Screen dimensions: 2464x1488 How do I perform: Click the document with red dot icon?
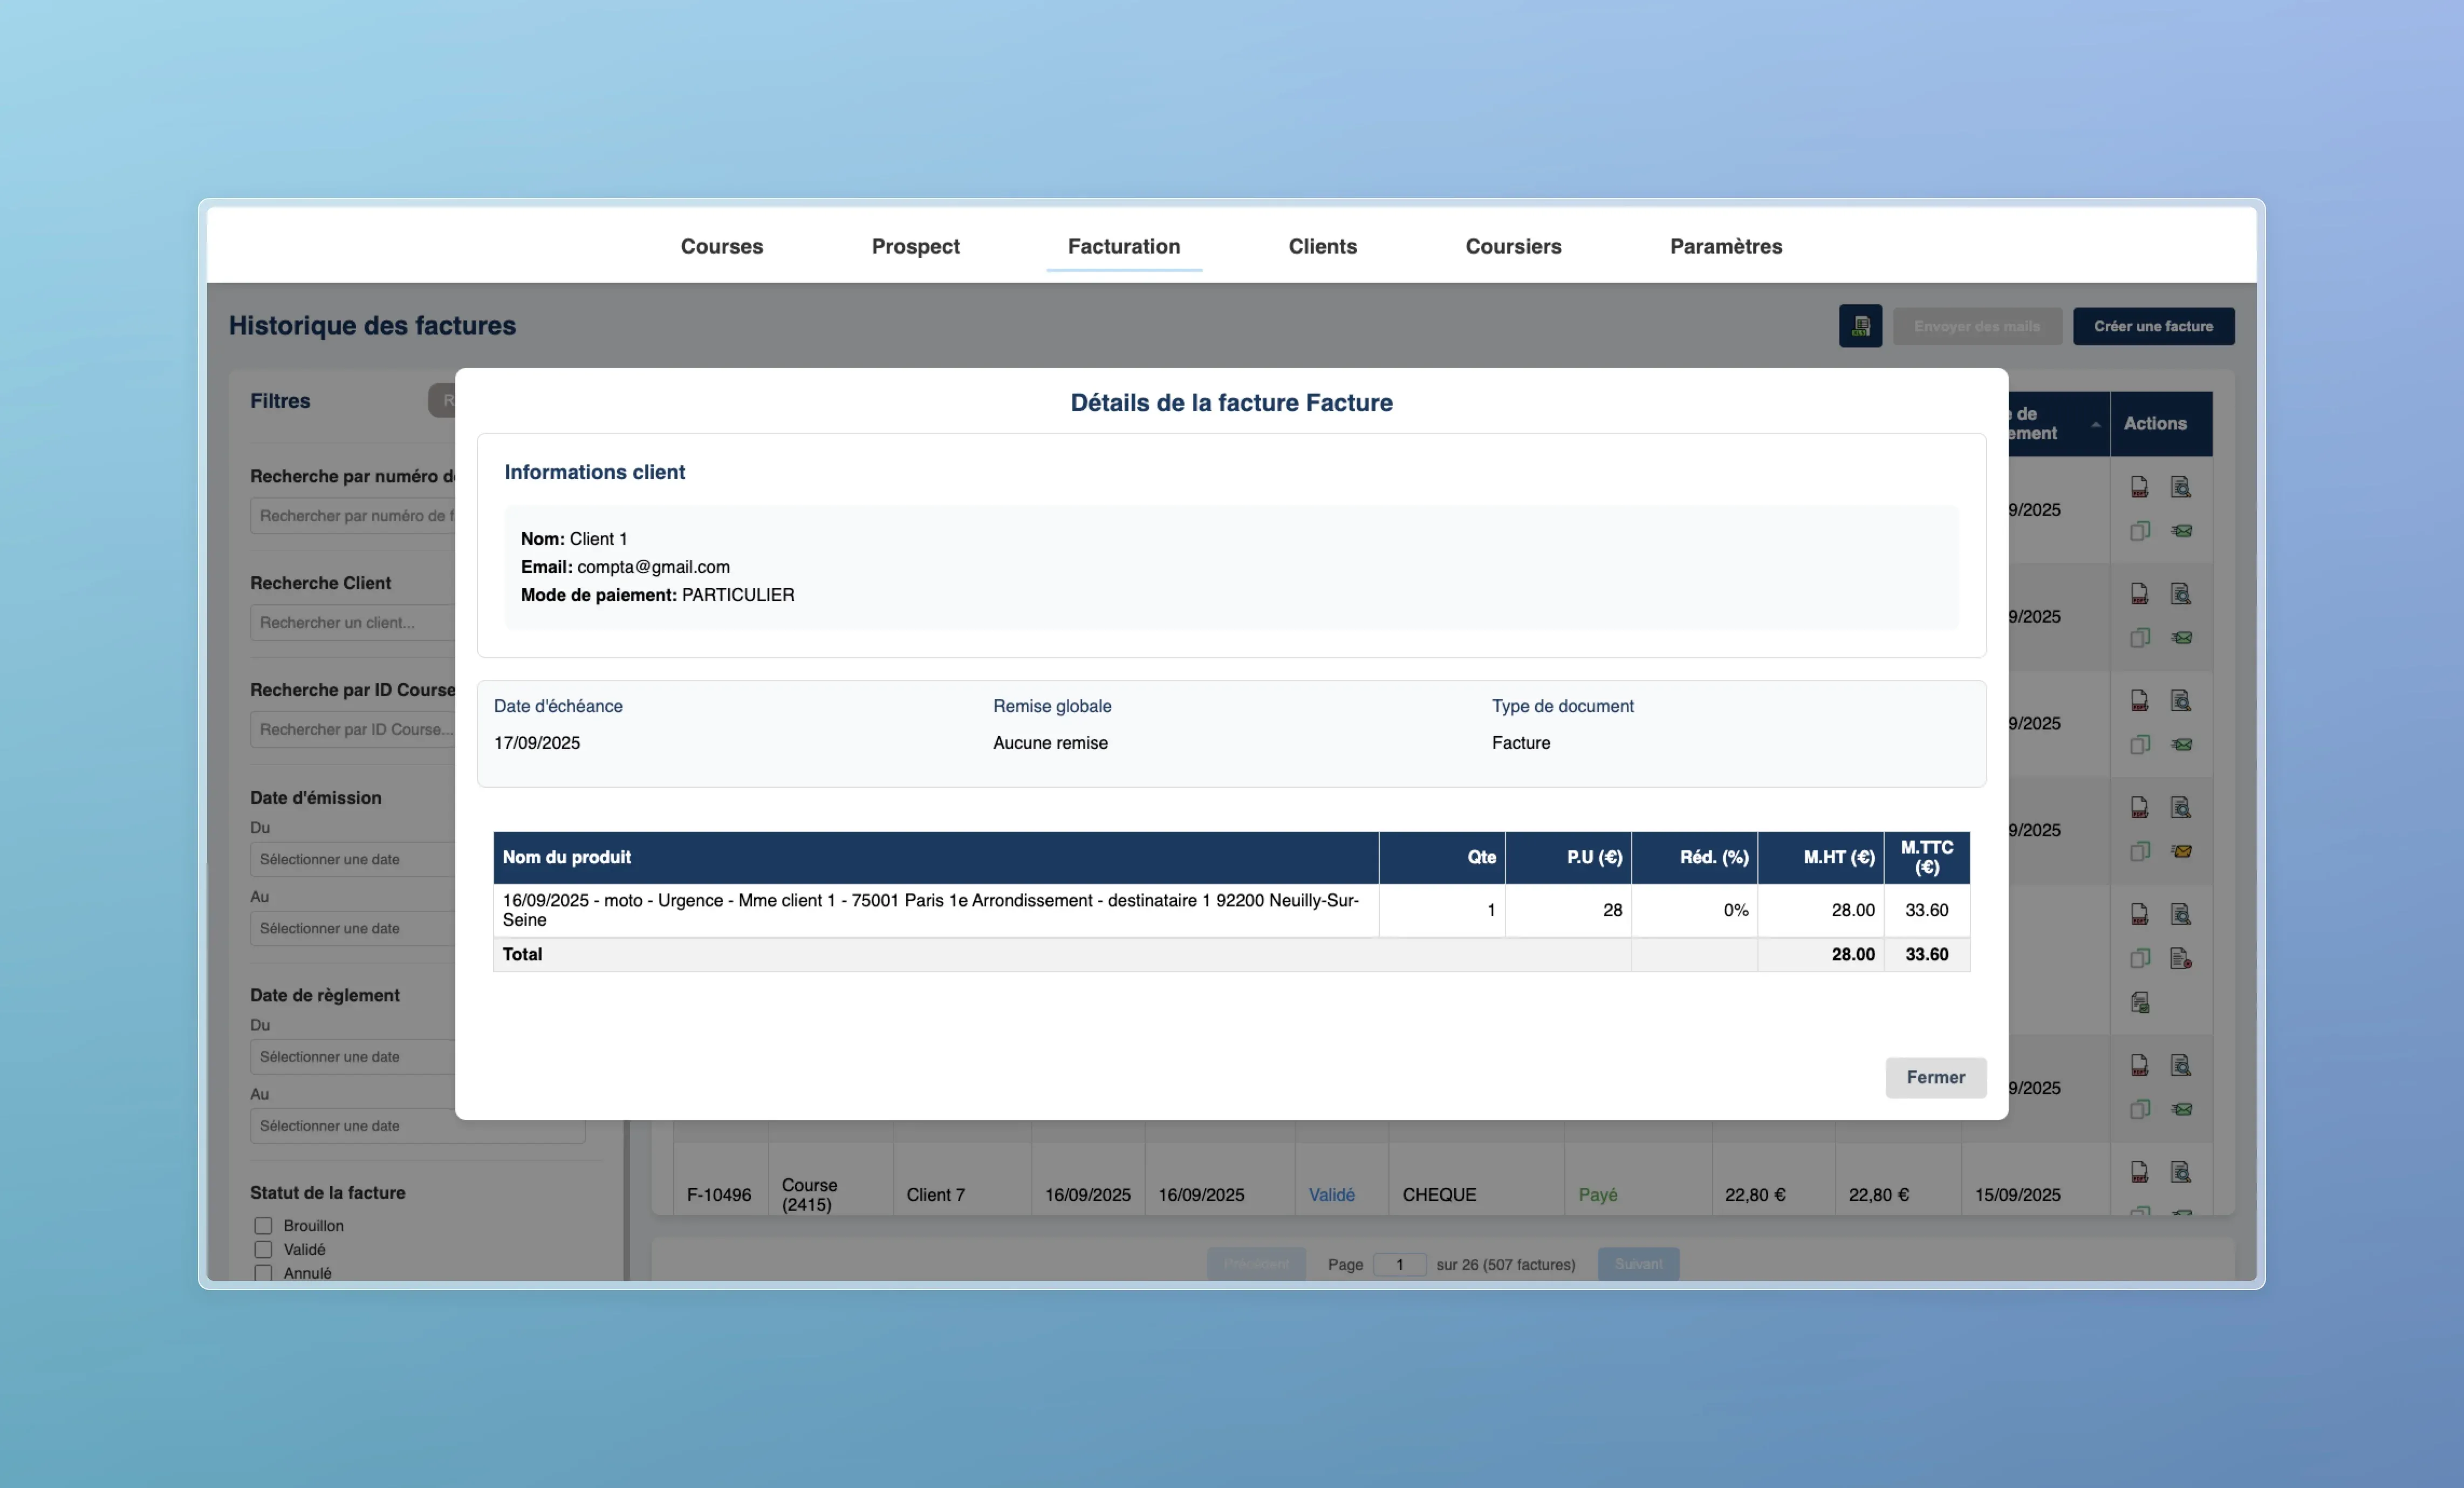(2181, 958)
